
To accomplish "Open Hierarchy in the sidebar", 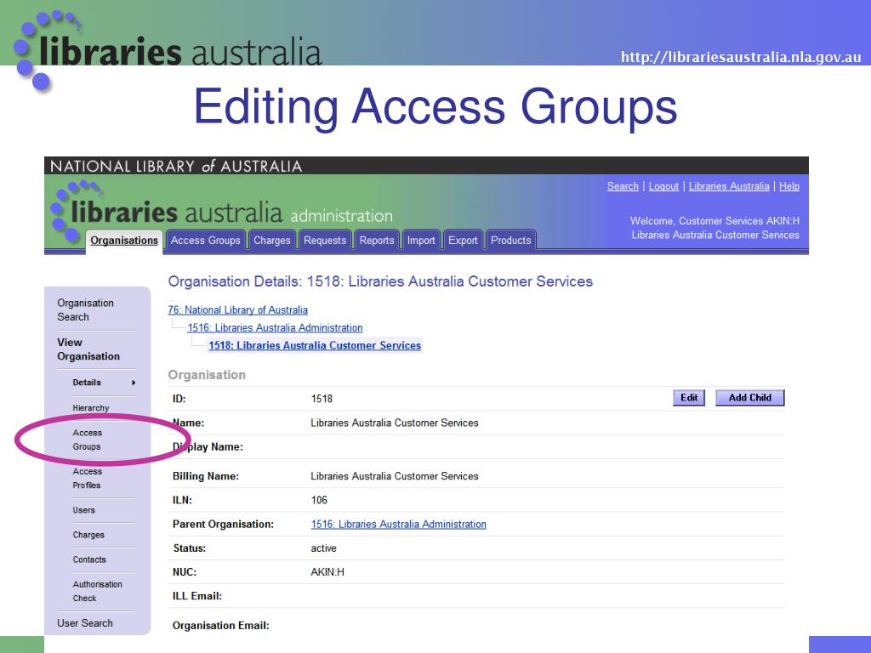I will [90, 407].
